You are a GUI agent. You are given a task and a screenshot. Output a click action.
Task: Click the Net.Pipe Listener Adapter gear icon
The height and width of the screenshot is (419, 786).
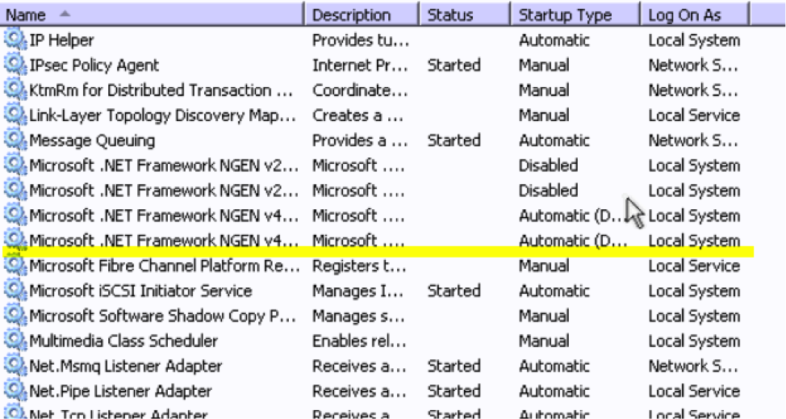[15, 391]
